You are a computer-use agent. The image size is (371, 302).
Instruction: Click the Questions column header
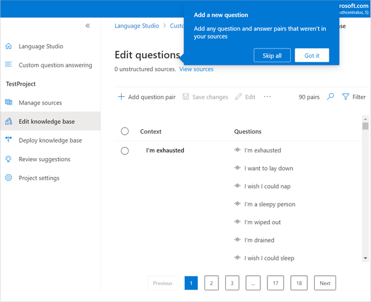point(248,131)
